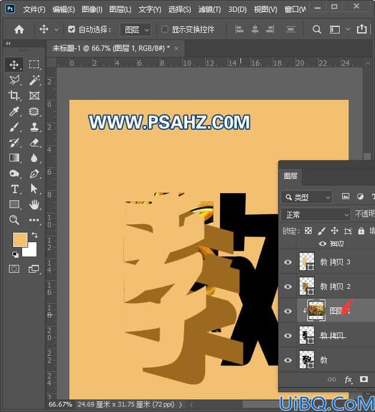Select the Path Selection tool

pyautogui.click(x=34, y=189)
